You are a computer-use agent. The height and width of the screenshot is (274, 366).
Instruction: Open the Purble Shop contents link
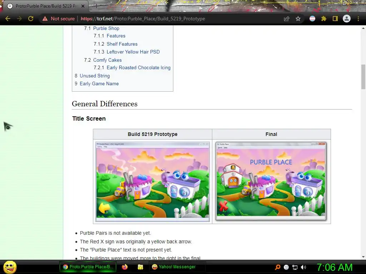tap(106, 28)
